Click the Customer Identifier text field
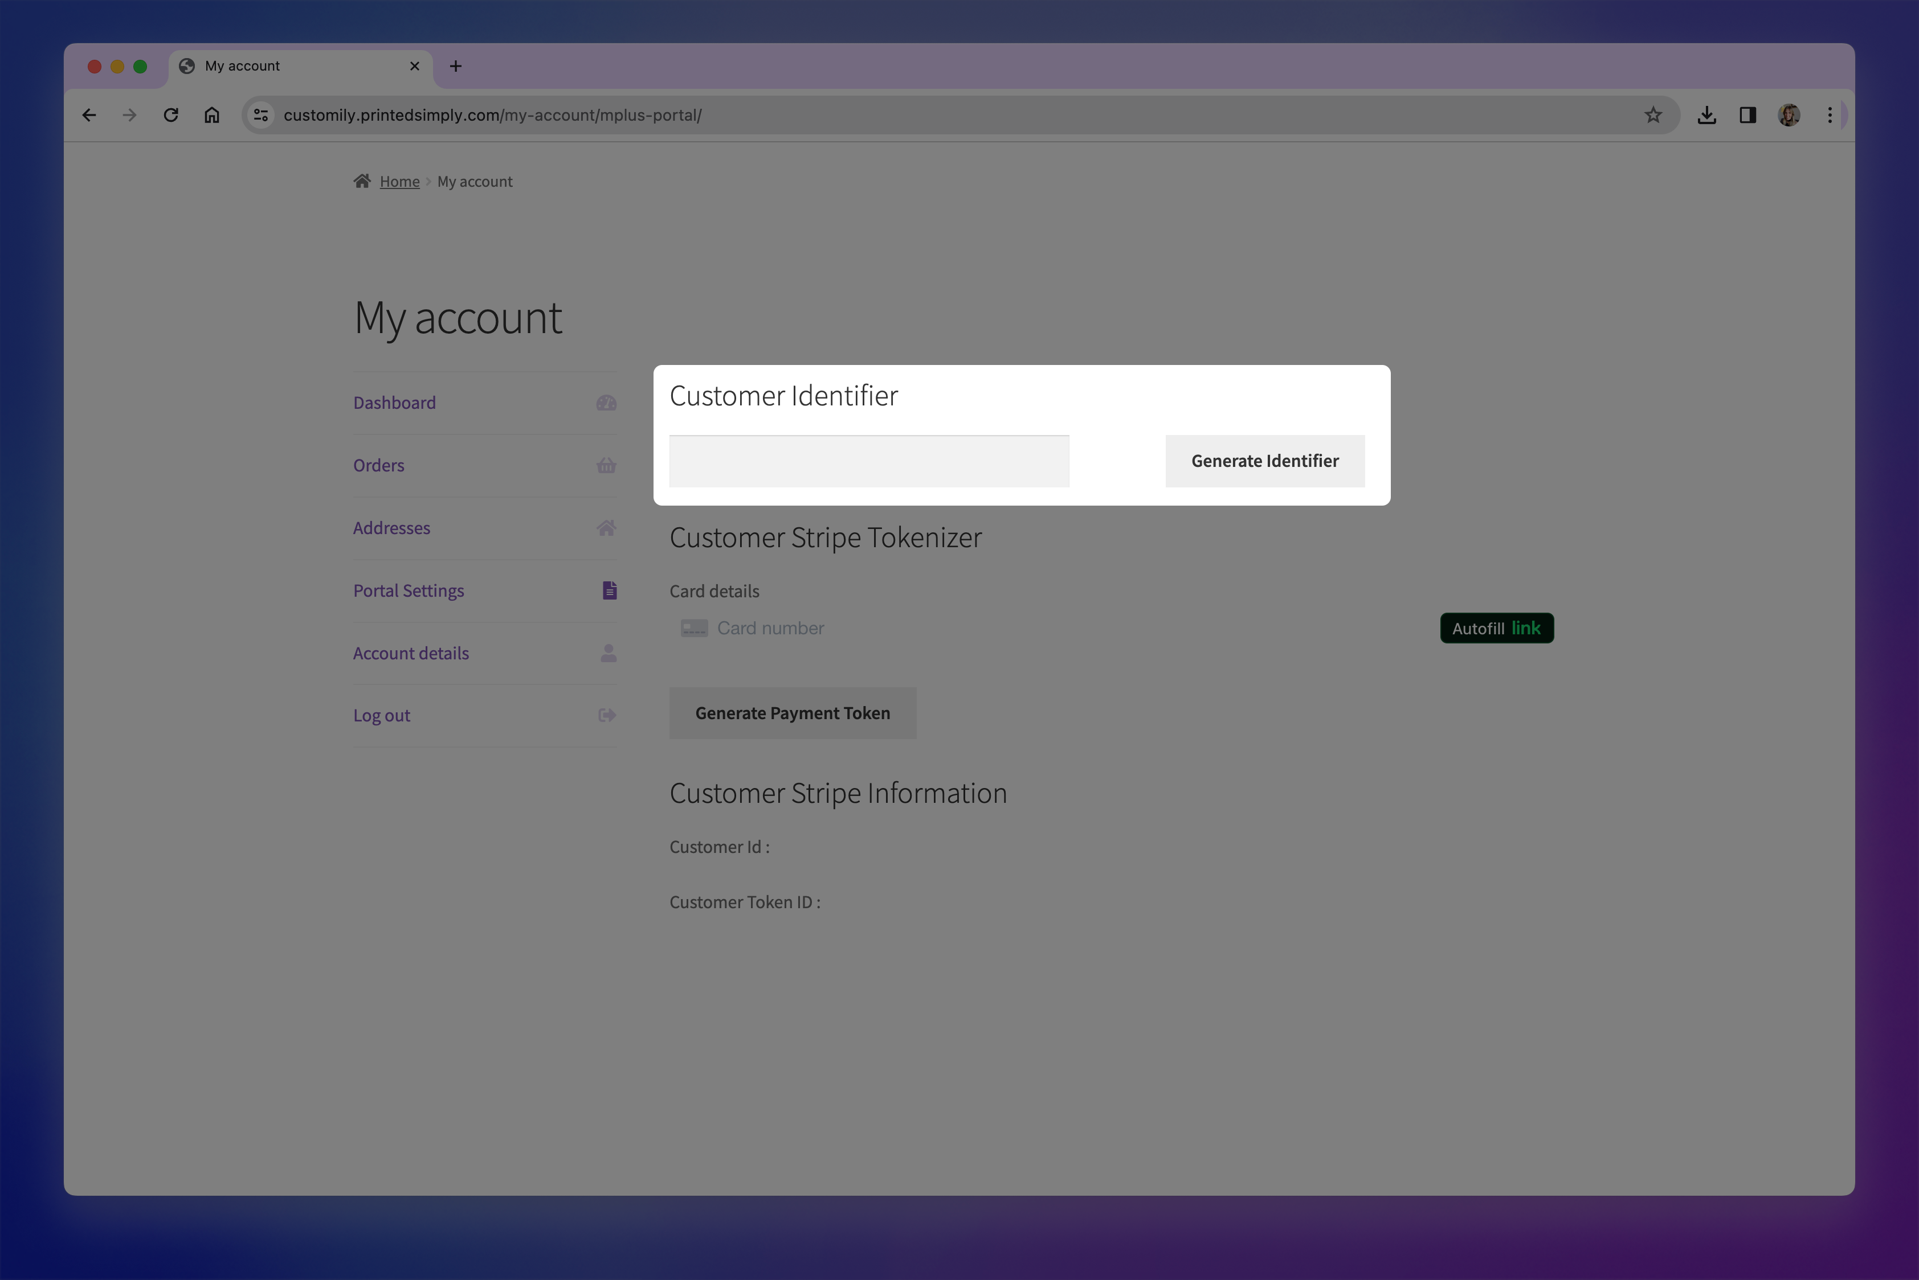Image resolution: width=1919 pixels, height=1280 pixels. 868,461
